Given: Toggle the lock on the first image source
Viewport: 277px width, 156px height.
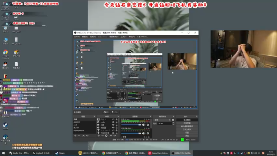Looking at the screenshot, I should 116,119.
